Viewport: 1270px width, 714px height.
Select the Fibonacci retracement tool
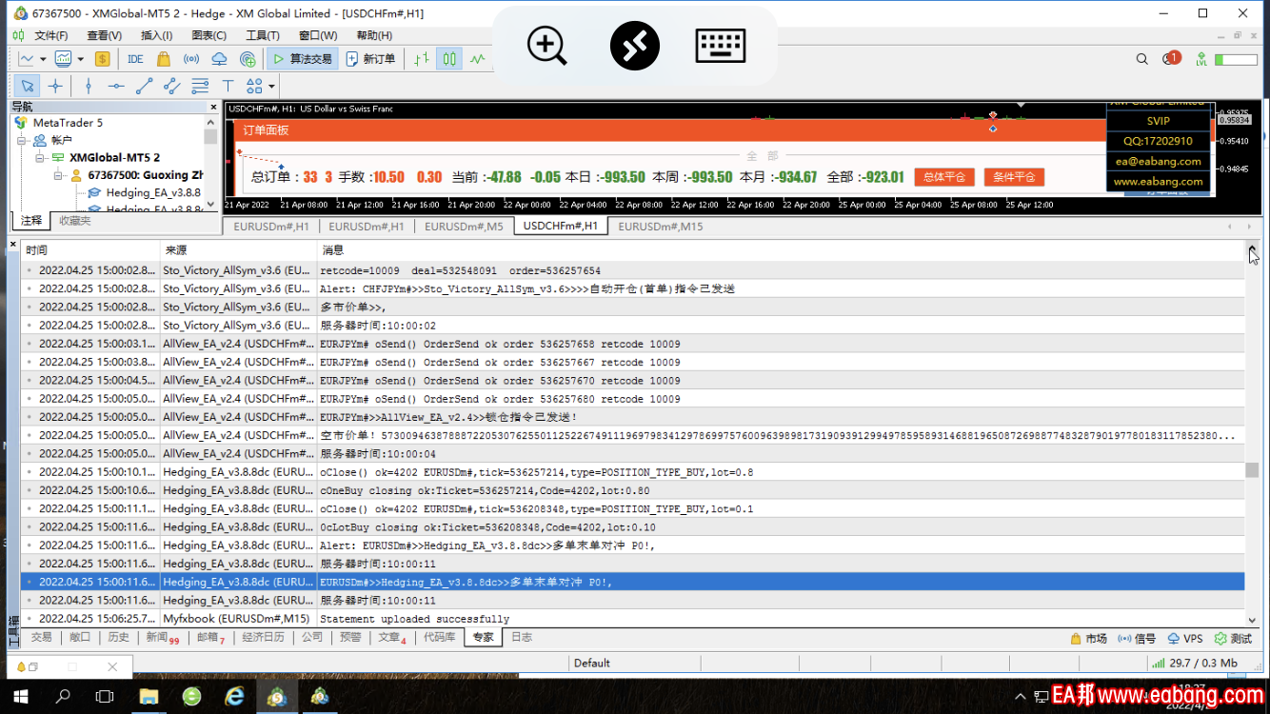[x=200, y=86]
